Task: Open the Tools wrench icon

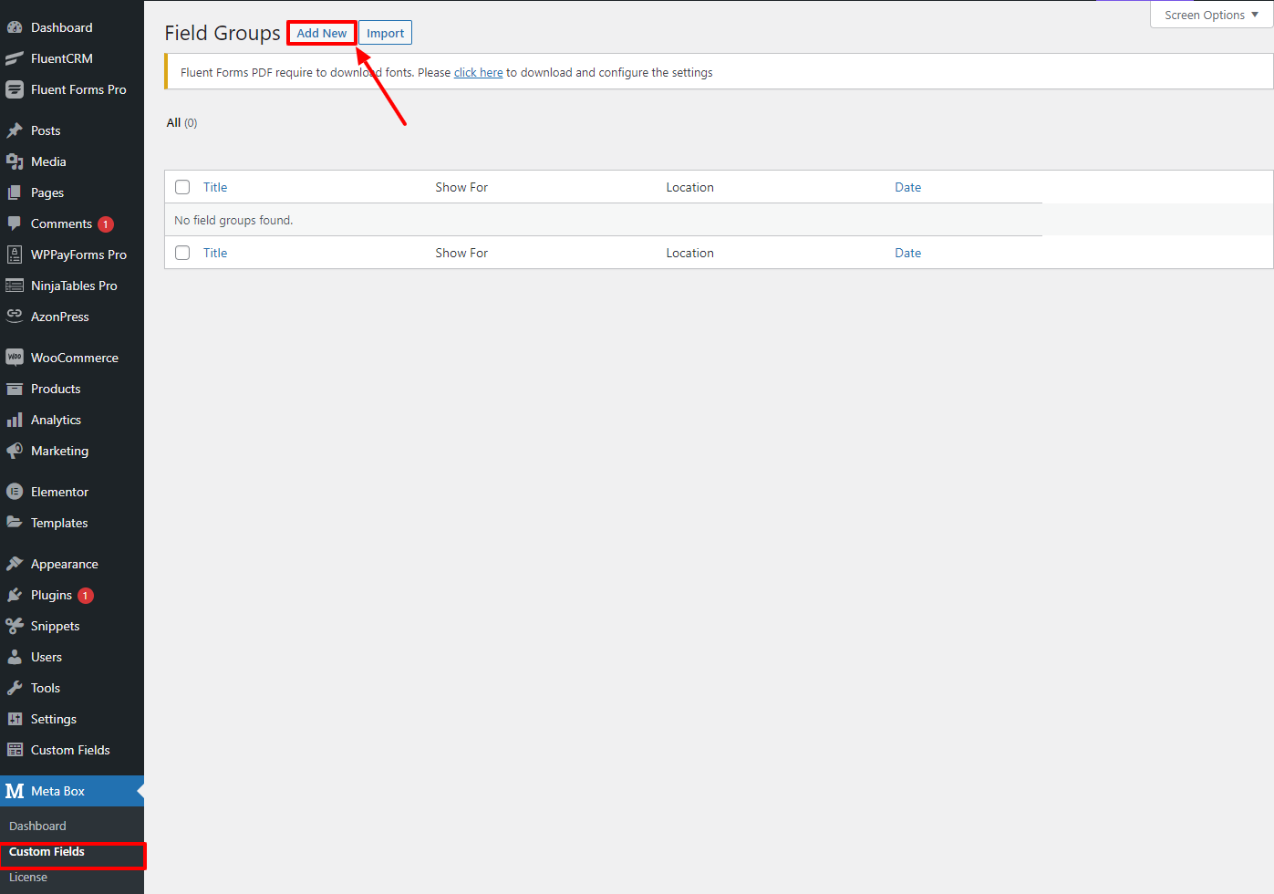Action: [x=15, y=688]
